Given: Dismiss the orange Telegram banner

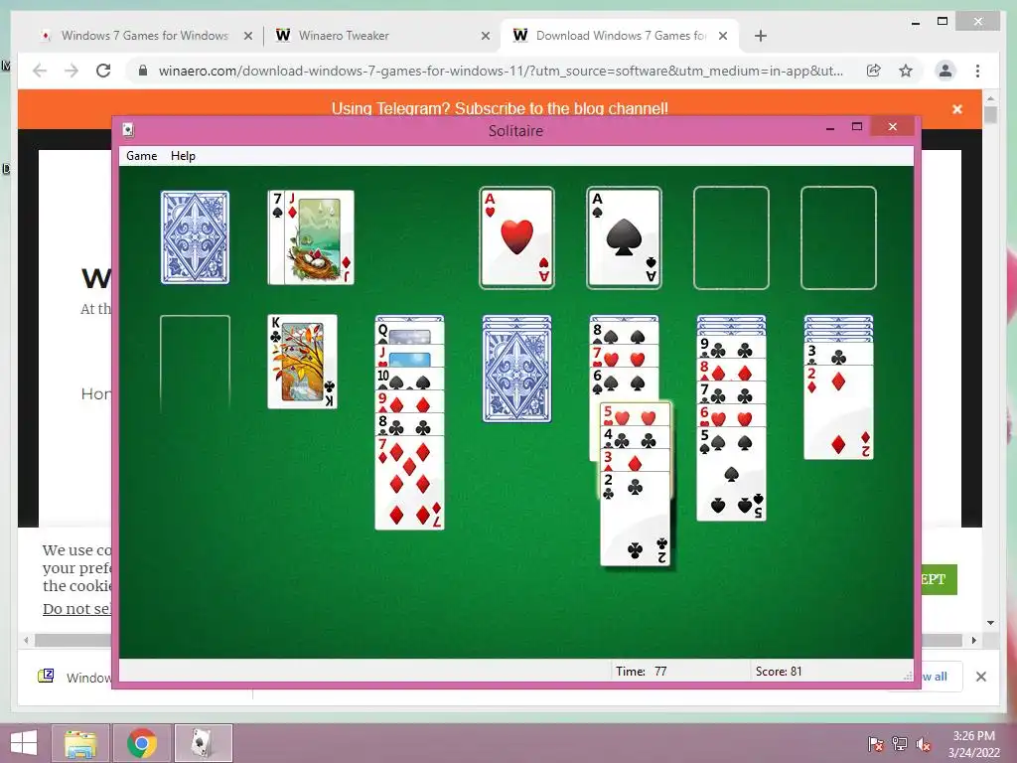Looking at the screenshot, I should [x=956, y=109].
